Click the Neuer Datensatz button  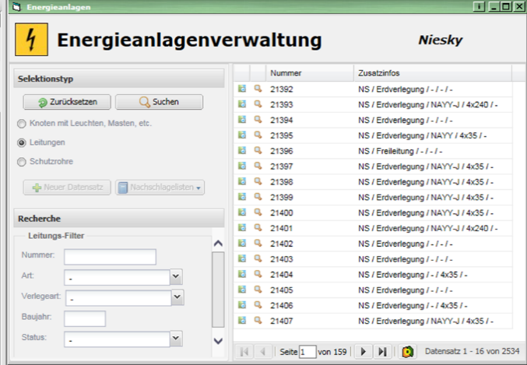coord(67,188)
